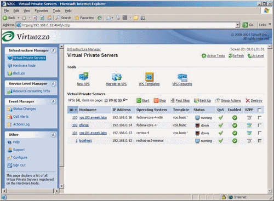Click the browser Home icon

(49, 18)
